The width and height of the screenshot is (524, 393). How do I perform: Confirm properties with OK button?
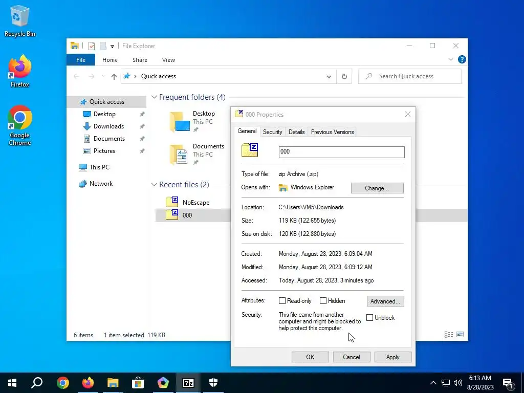coord(310,357)
